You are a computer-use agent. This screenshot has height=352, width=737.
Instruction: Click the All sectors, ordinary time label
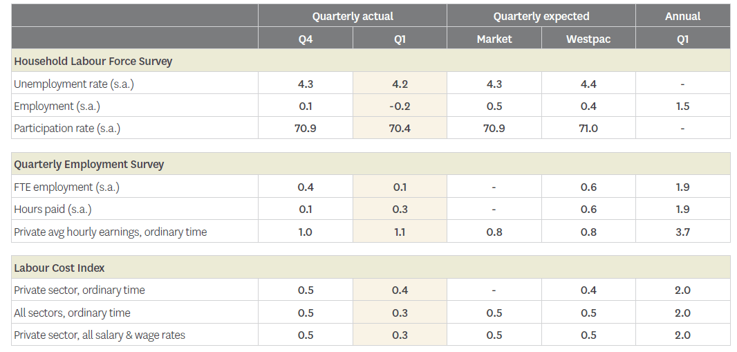[72, 313]
